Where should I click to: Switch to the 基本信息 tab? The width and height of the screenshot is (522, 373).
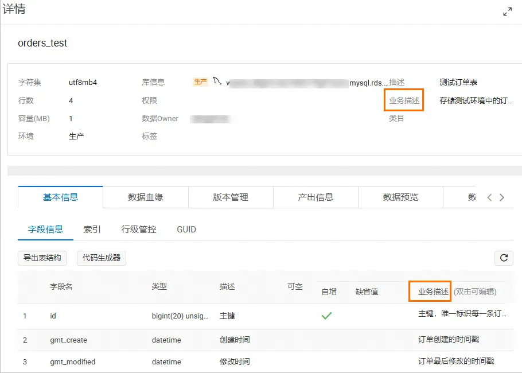(61, 197)
